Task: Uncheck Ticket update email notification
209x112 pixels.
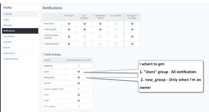Action: pyautogui.click(x=132, y=29)
